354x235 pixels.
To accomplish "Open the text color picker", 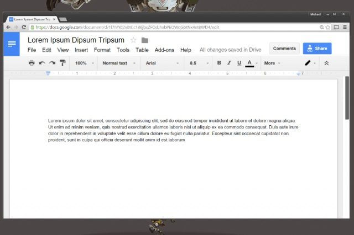I will [x=250, y=63].
